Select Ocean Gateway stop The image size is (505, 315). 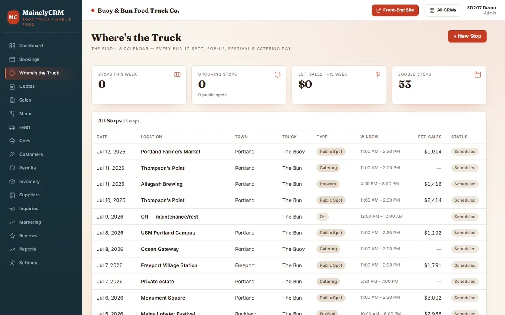(x=160, y=249)
